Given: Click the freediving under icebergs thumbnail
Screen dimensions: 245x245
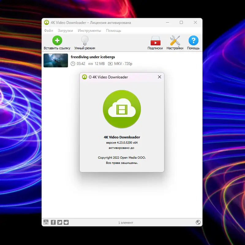Looking at the screenshot, I should tap(55, 60).
